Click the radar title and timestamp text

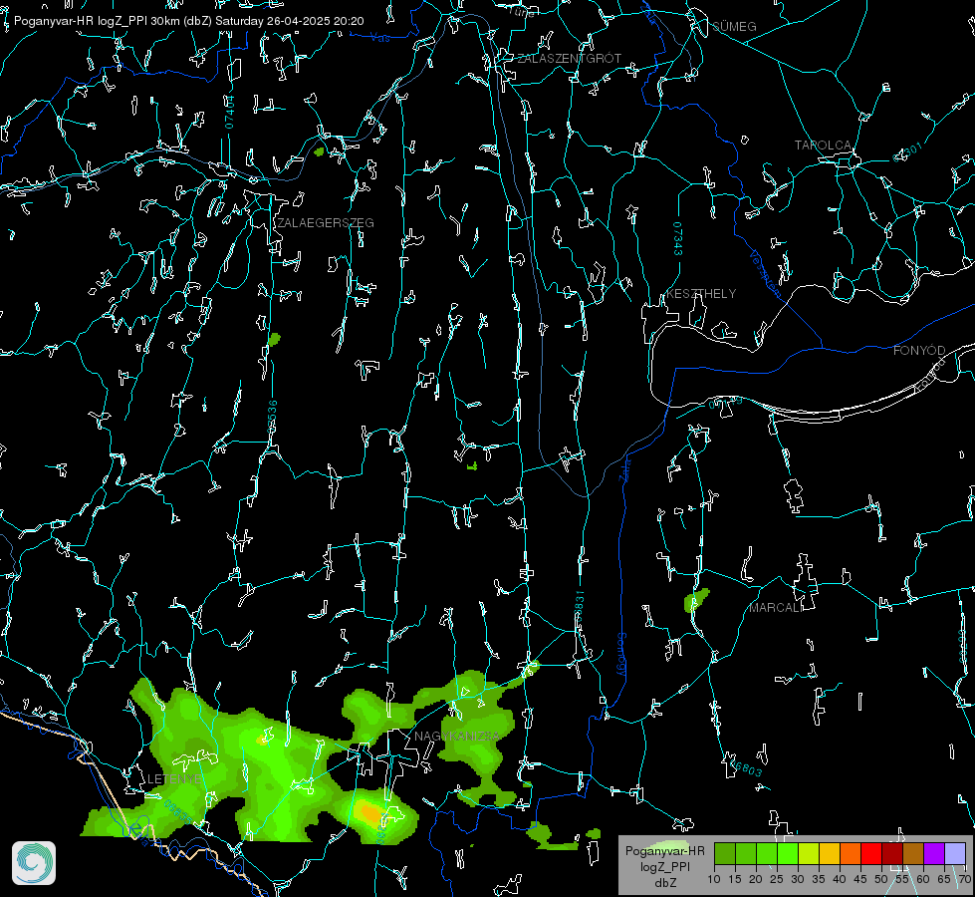tap(189, 21)
